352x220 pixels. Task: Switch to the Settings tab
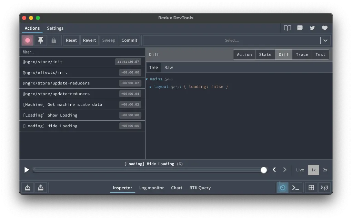55,28
